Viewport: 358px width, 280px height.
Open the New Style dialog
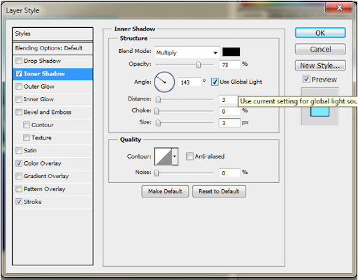click(x=320, y=66)
